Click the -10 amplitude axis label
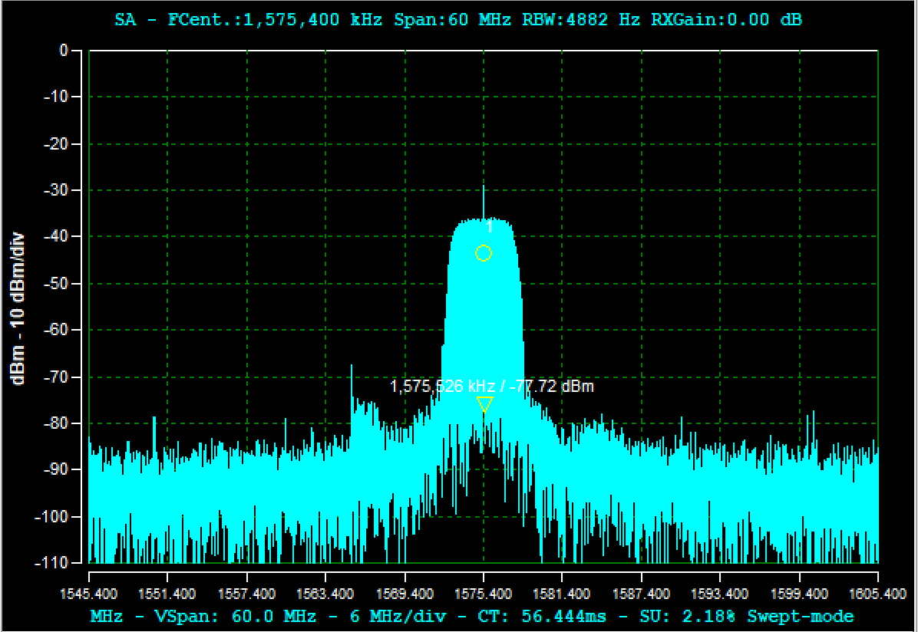The width and height of the screenshot is (918, 632). click(x=56, y=97)
